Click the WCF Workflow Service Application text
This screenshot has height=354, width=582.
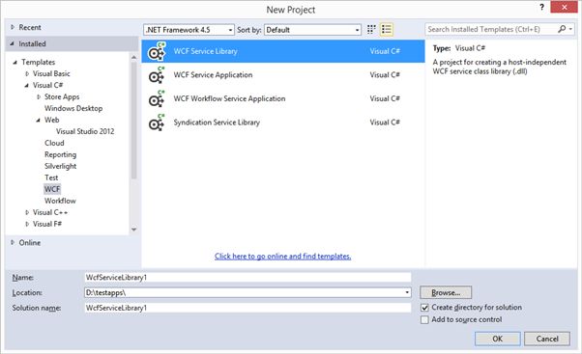point(229,98)
